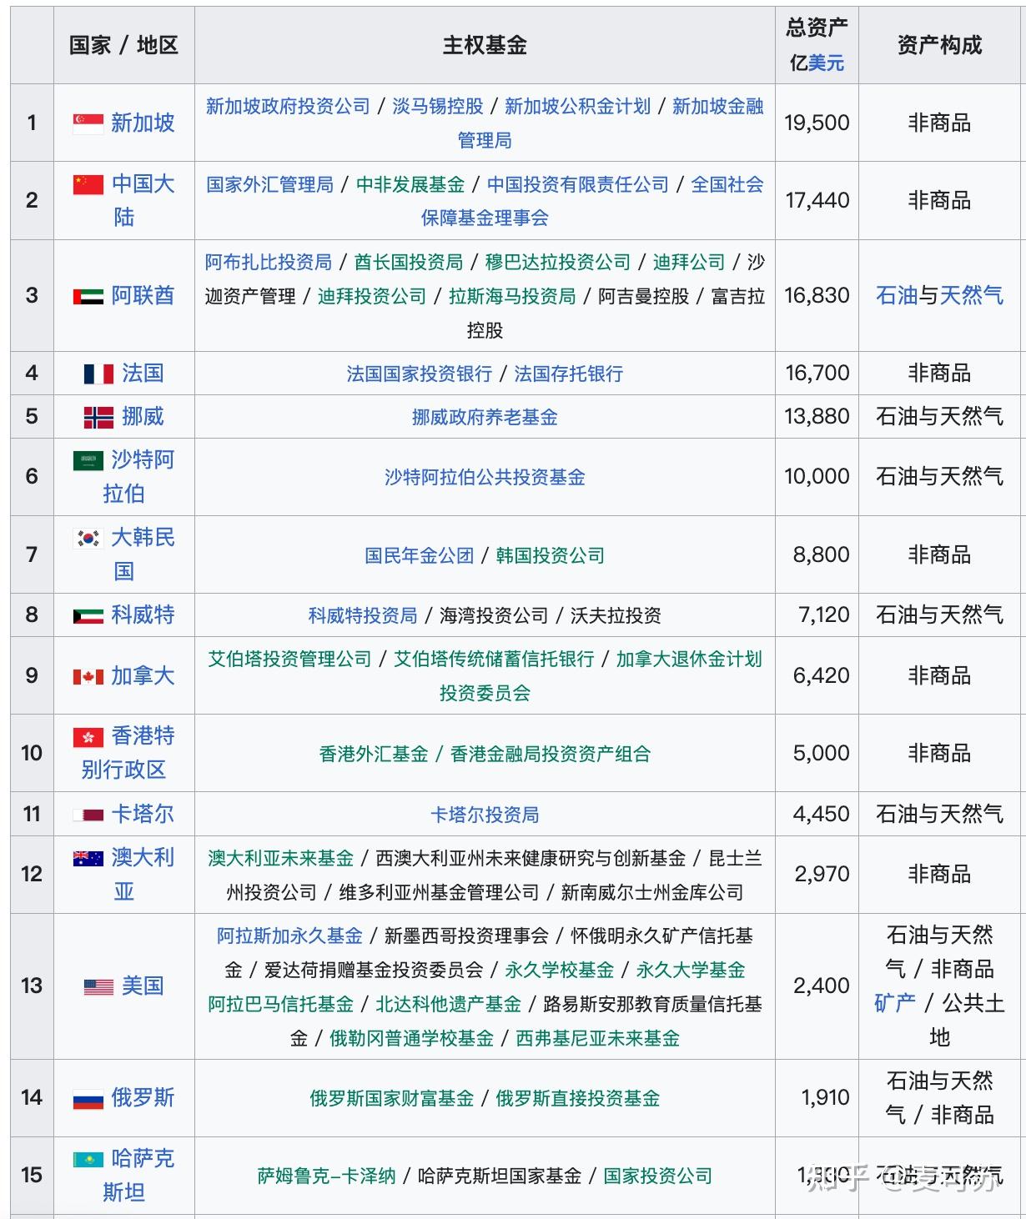Open 俄罗斯直接投资基金 link

tap(577, 1099)
